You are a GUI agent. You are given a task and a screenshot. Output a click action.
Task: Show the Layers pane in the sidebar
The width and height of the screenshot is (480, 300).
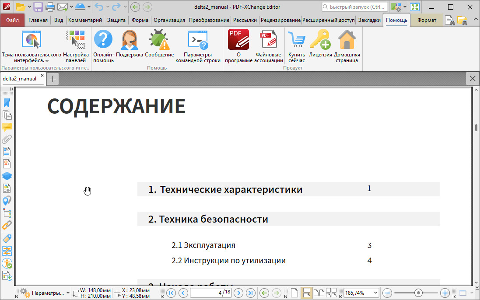coord(7,176)
